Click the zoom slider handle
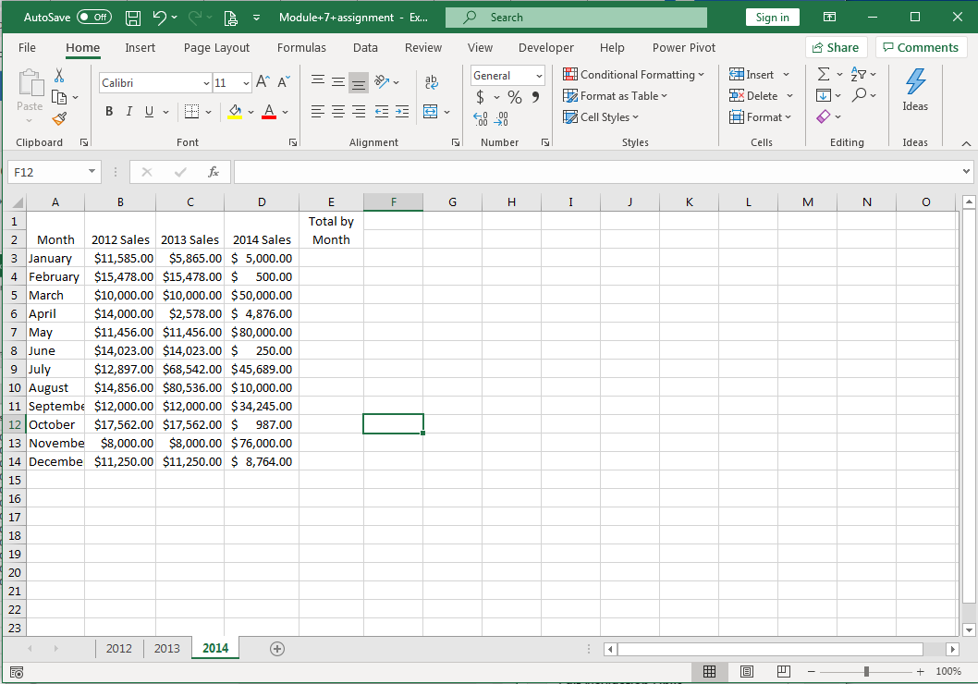Screen dimensions: 978x684 [866, 672]
